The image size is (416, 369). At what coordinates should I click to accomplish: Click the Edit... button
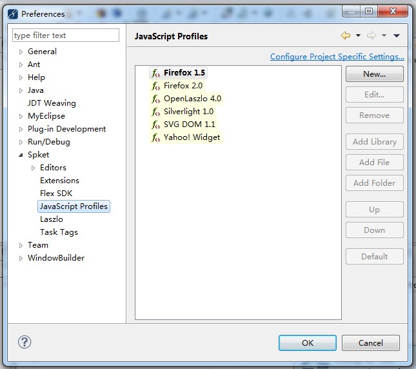(x=375, y=95)
